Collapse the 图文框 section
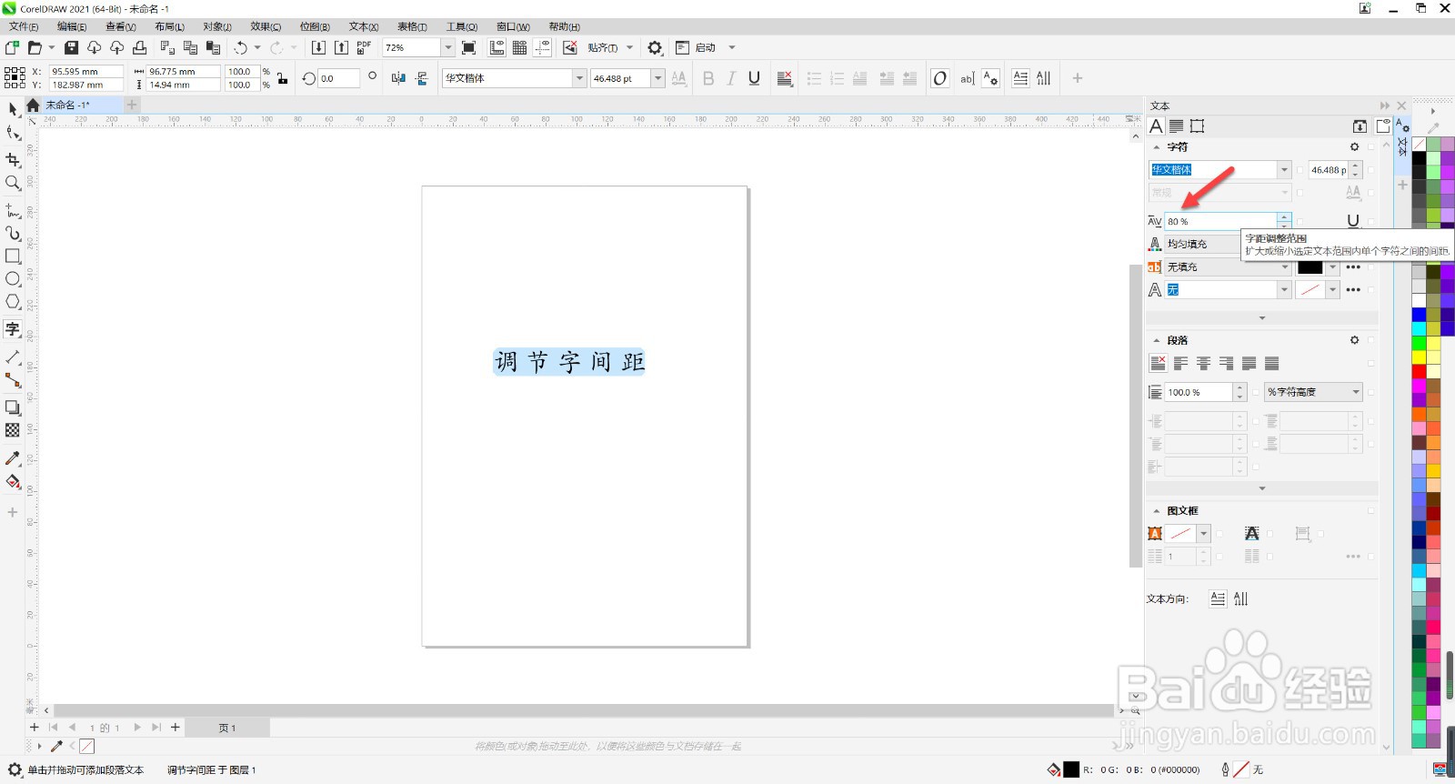The image size is (1455, 784). pyautogui.click(x=1157, y=511)
